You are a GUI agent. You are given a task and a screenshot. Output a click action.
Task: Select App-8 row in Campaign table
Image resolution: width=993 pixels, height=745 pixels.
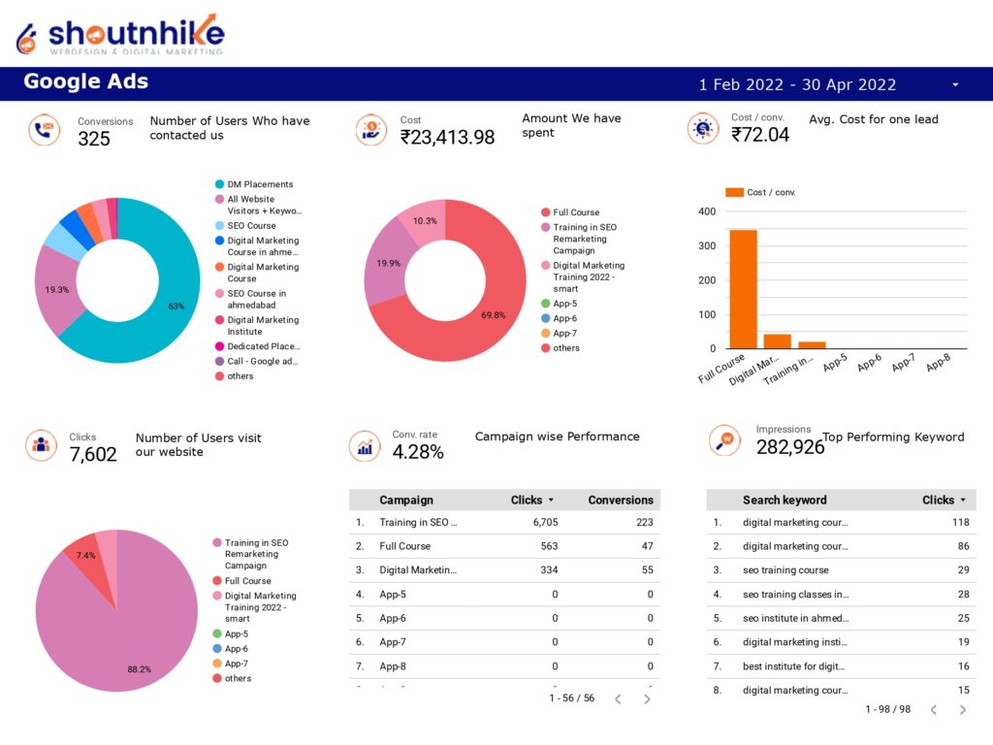[504, 666]
